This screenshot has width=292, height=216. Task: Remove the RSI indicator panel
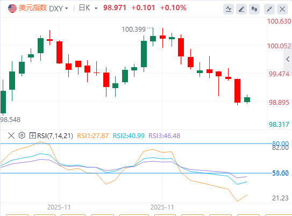(x=11, y=135)
